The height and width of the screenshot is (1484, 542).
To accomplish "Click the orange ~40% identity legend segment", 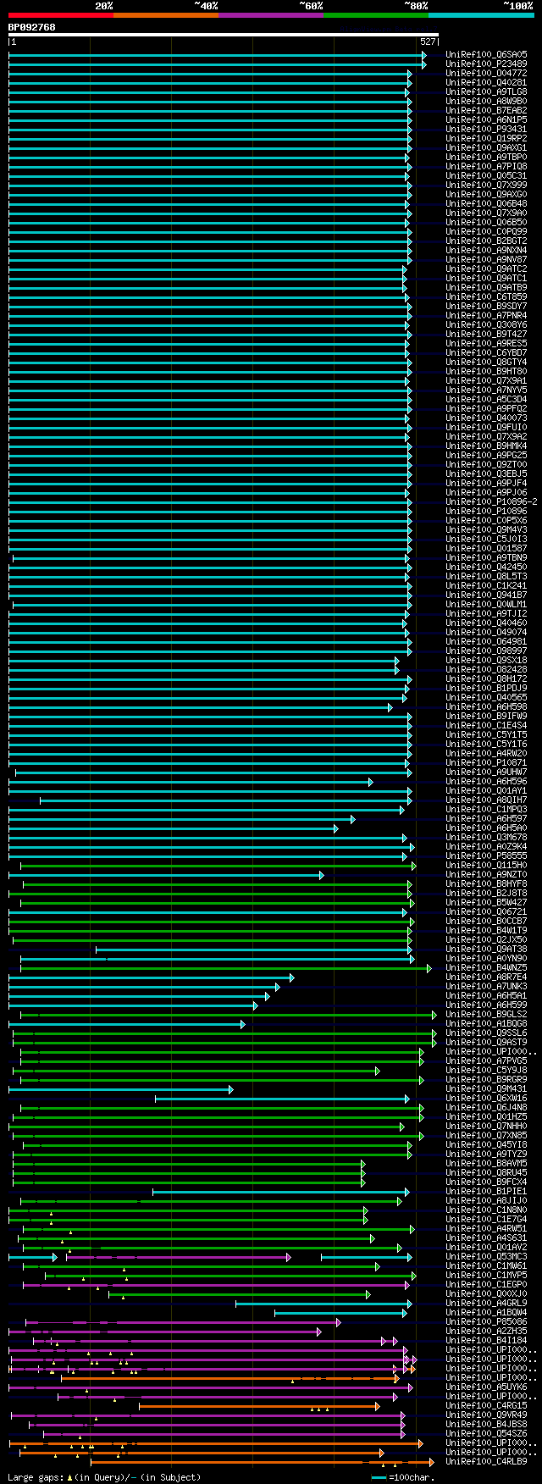I will (x=165, y=14).
